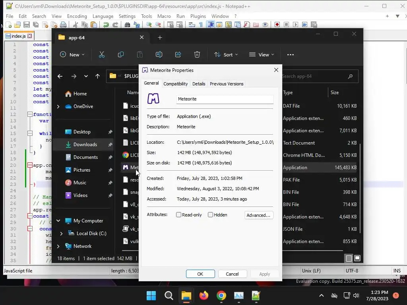
Task: Open Firefox from the taskbar
Action: [204, 295]
